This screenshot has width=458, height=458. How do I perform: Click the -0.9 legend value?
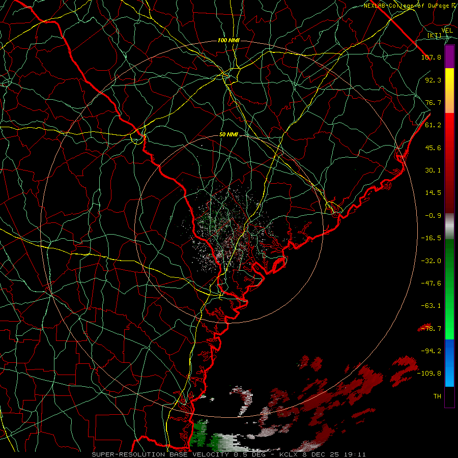(x=433, y=216)
